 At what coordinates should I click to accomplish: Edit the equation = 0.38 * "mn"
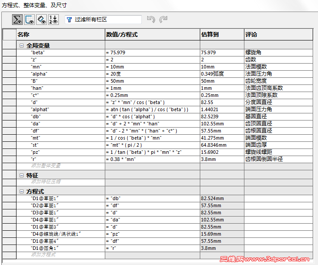153,159
